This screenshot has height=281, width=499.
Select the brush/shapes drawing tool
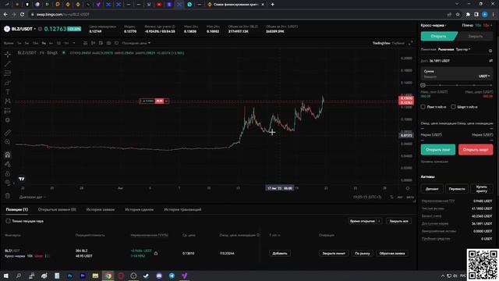coord(8,83)
